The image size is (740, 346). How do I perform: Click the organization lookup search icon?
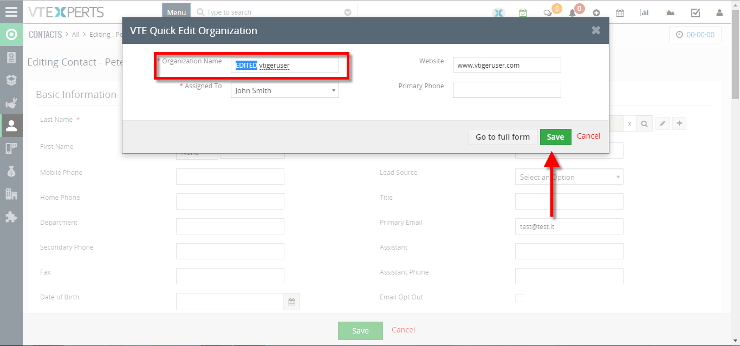click(x=644, y=124)
